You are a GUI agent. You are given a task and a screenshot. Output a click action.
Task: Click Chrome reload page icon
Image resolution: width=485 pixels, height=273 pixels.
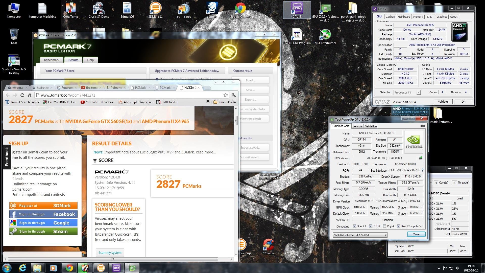coord(22,95)
